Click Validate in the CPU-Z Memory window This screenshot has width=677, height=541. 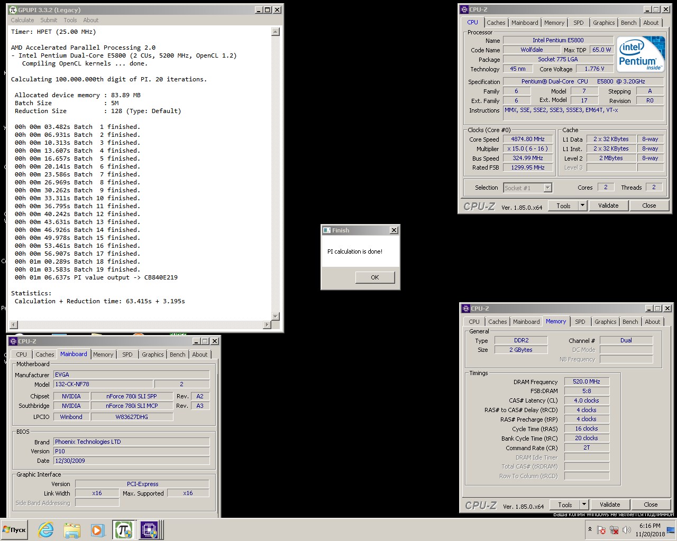coord(610,505)
